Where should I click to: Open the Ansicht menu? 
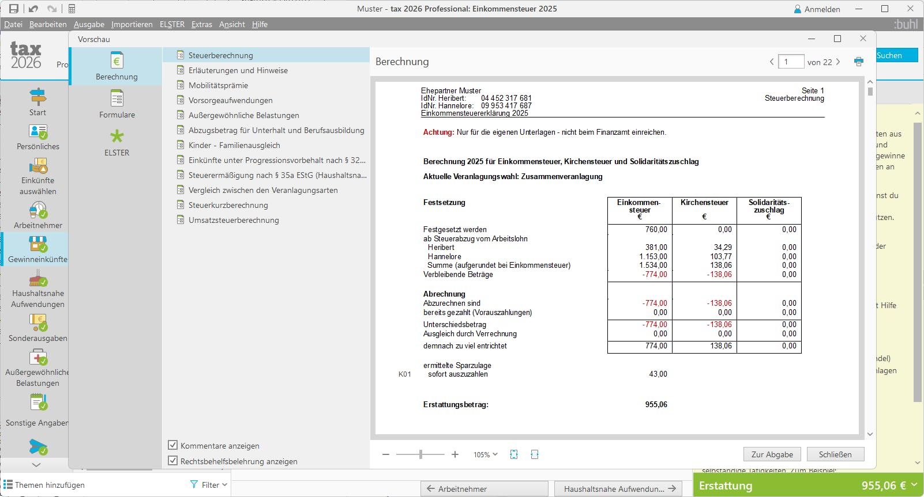[232, 24]
